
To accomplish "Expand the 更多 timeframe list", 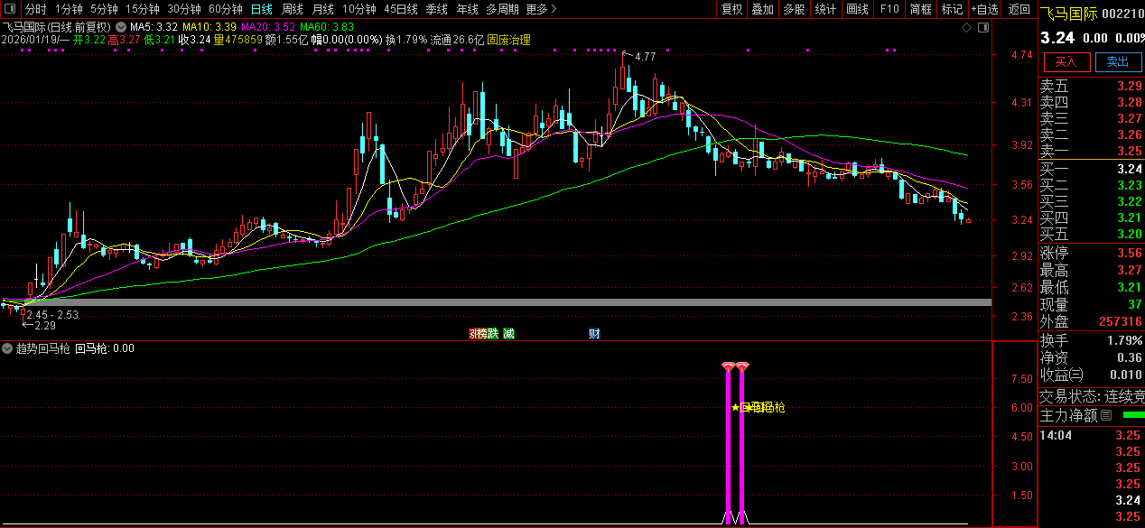I will click(540, 9).
